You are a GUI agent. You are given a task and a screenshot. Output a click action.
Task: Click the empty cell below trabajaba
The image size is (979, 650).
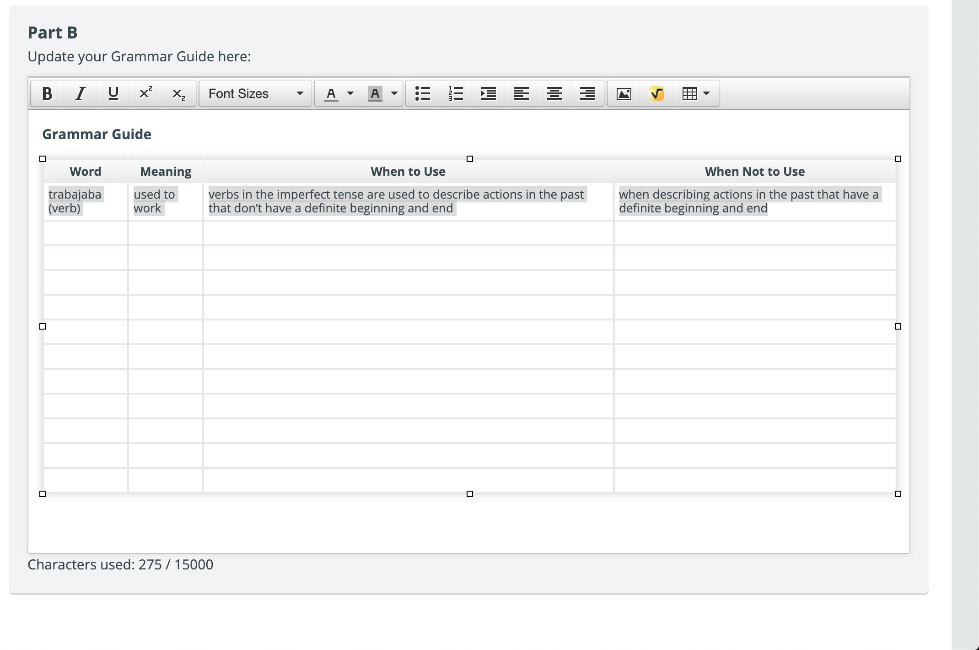[x=86, y=233]
